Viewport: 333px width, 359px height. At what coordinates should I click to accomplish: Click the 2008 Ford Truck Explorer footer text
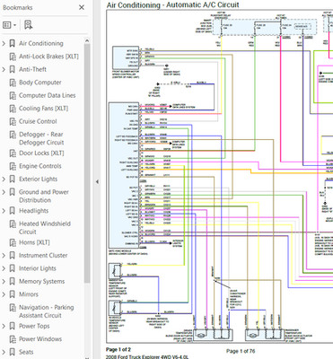pyautogui.click(x=147, y=357)
